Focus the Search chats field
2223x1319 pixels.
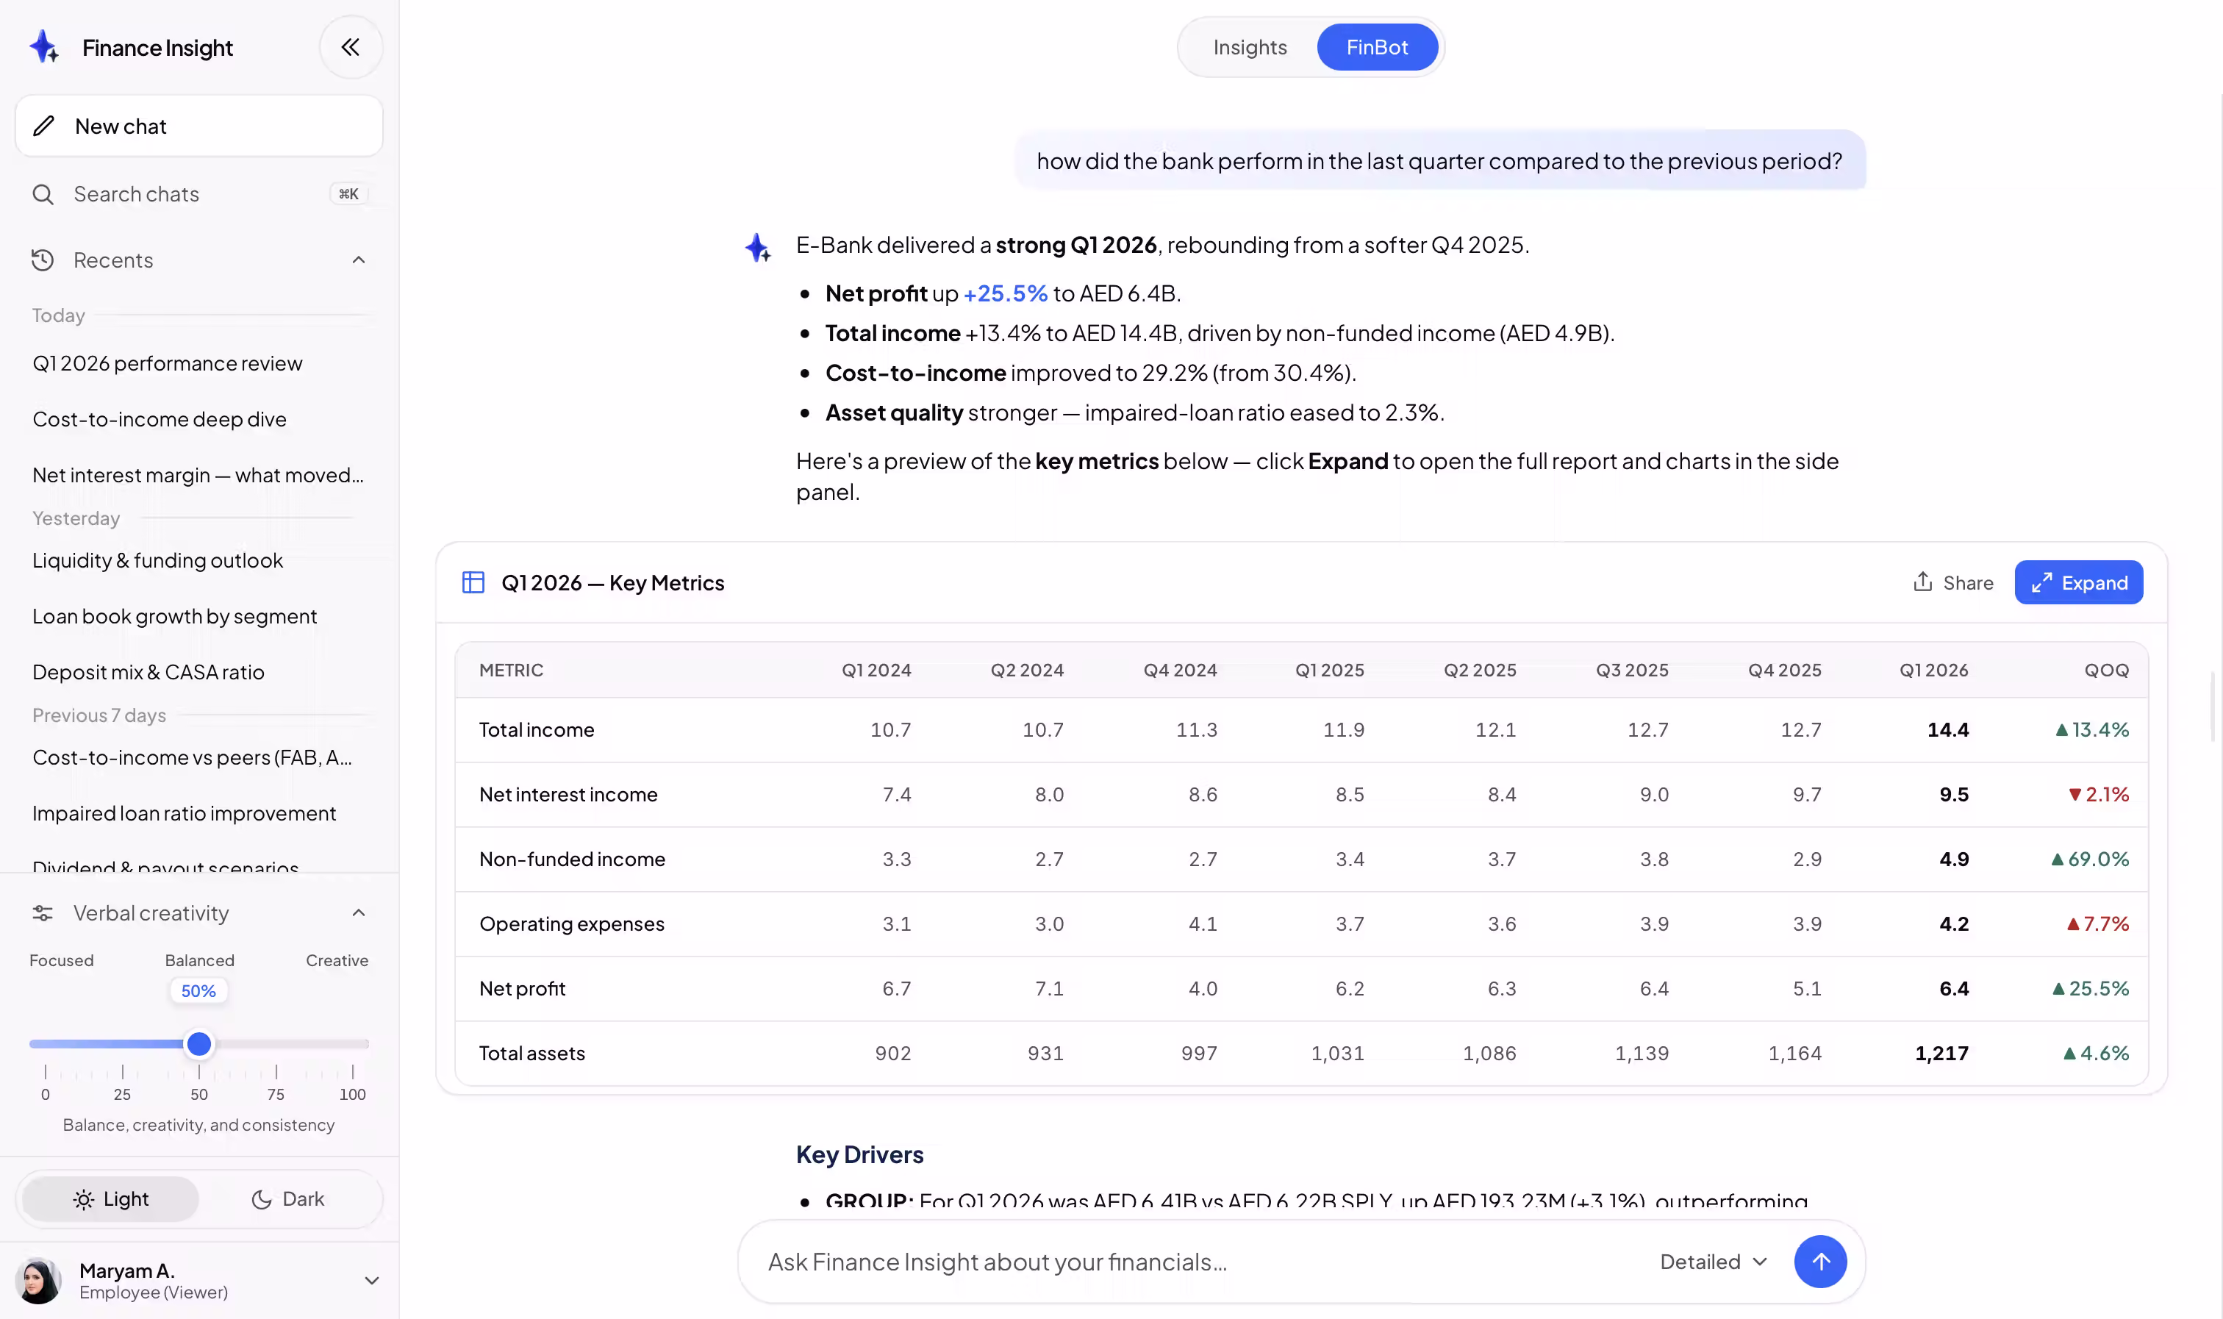coord(199,194)
